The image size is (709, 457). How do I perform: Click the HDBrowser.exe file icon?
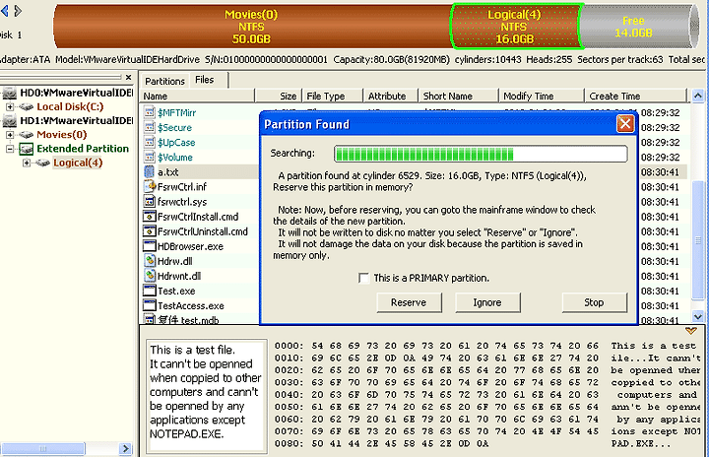[150, 246]
